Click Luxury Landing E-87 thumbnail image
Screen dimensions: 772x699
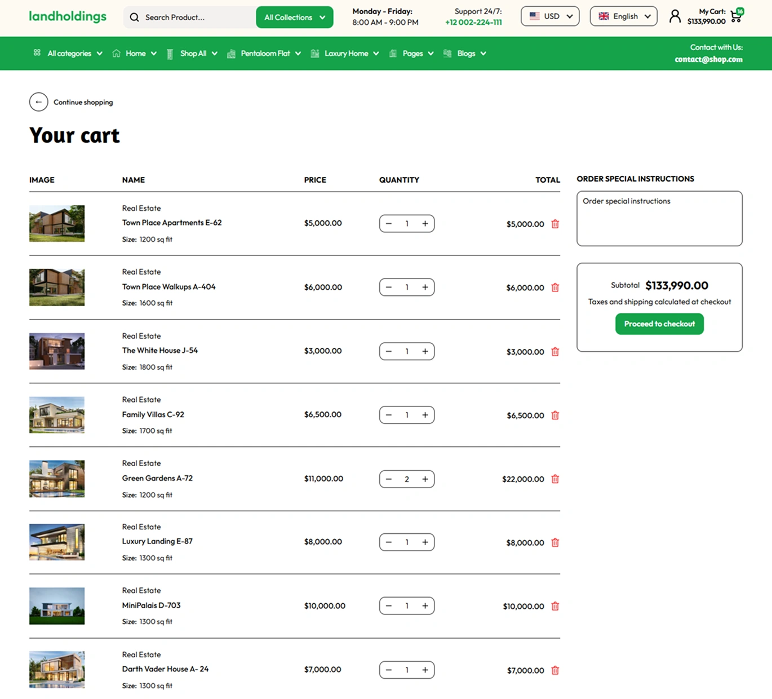coord(57,542)
